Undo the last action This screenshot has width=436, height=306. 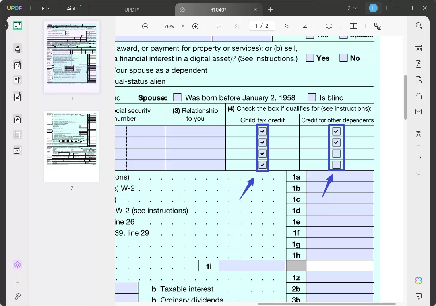click(x=419, y=157)
